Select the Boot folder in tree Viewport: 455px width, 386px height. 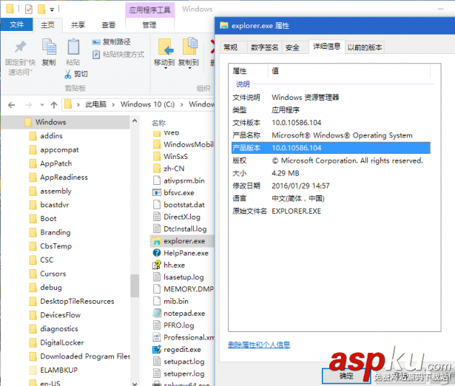tap(43, 219)
